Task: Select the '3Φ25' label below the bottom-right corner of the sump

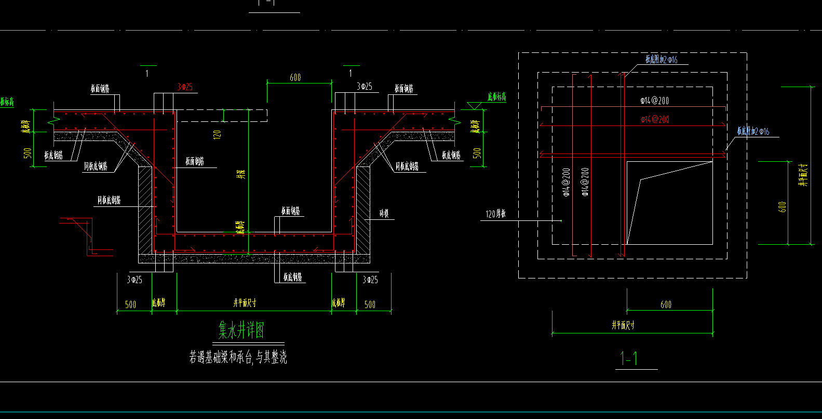Action: pyautogui.click(x=370, y=280)
